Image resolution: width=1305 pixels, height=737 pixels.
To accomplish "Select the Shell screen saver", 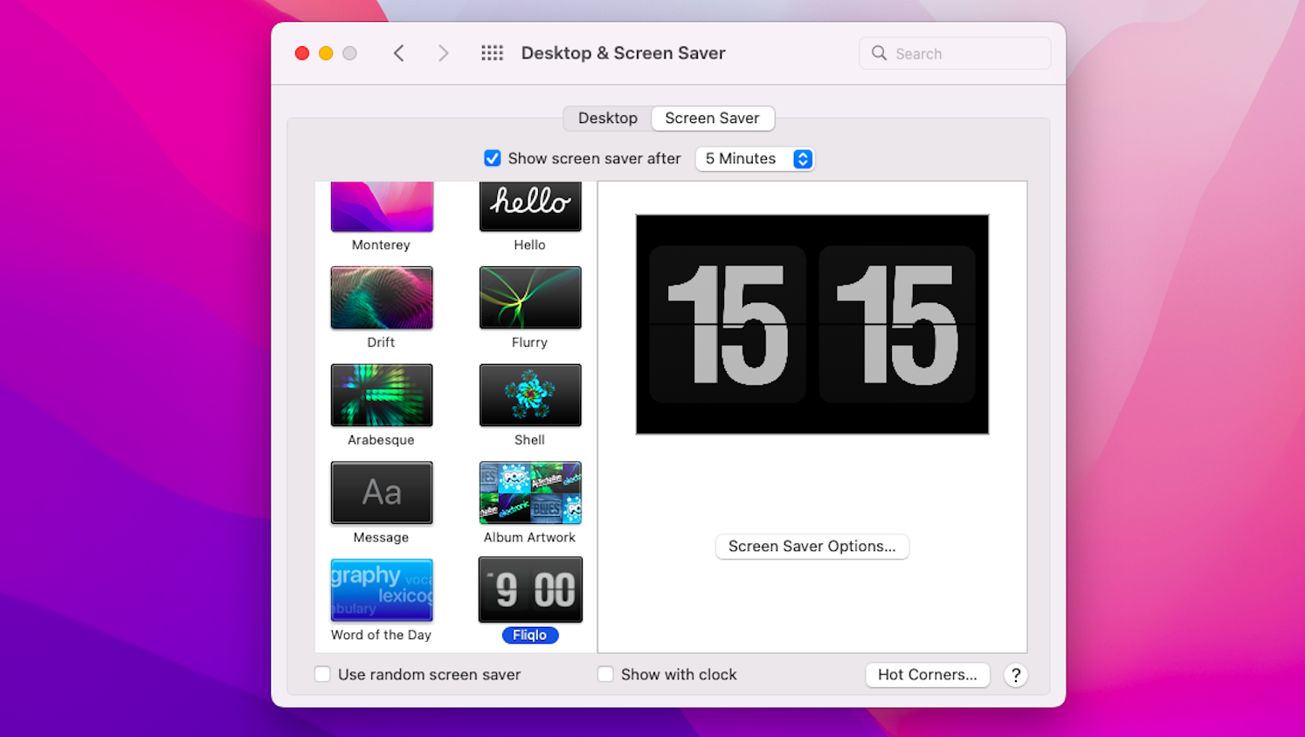I will [529, 395].
